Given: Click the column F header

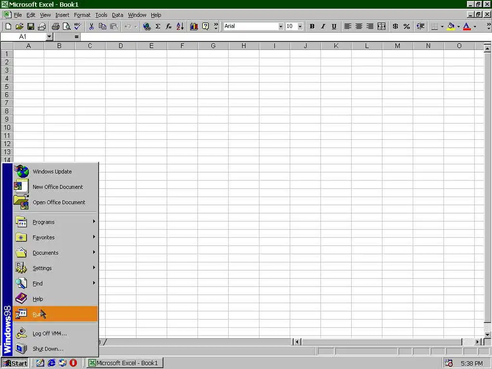Looking at the screenshot, I should pos(182,46).
